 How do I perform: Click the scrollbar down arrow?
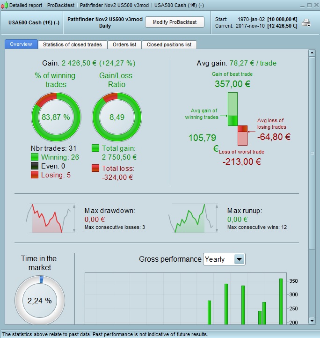(312, 321)
